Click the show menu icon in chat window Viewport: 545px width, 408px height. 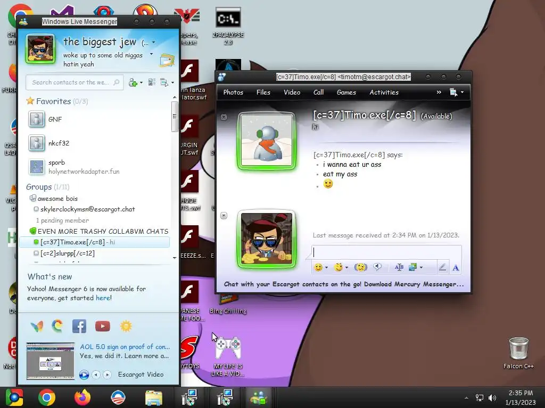tap(453, 92)
